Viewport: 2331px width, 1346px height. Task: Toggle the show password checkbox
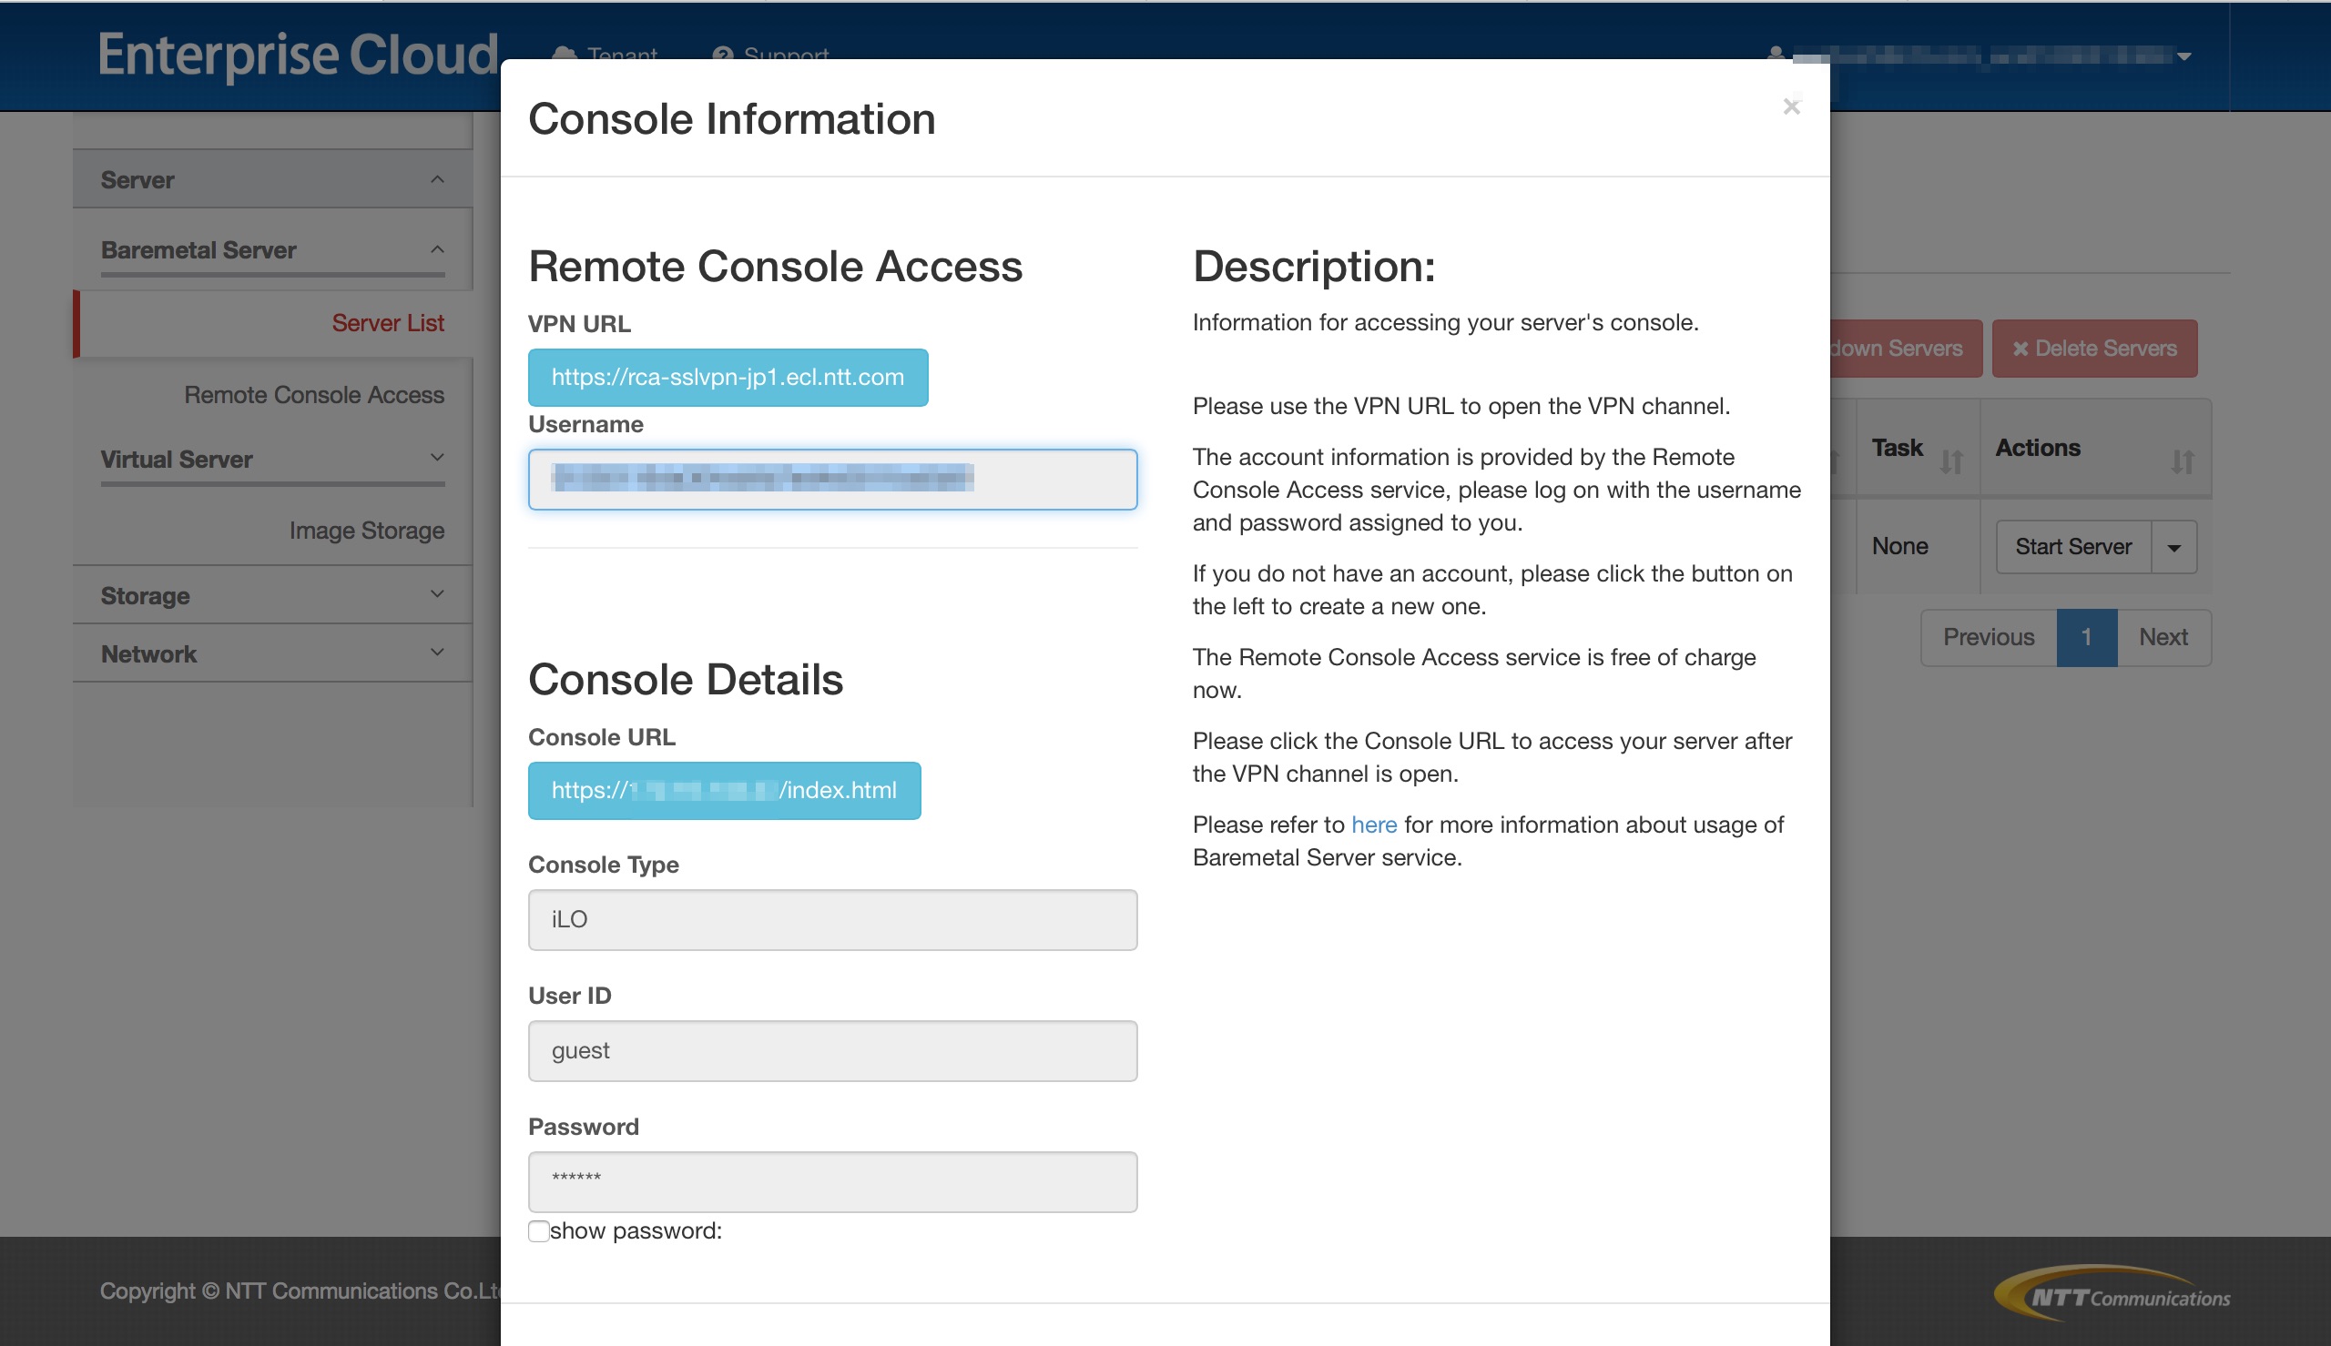(x=538, y=1230)
